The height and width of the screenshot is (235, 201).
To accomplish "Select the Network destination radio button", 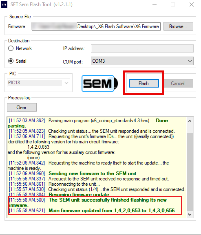I will (x=11, y=48).
